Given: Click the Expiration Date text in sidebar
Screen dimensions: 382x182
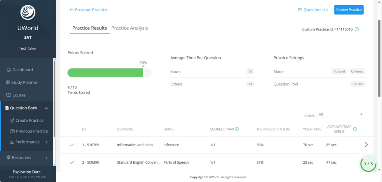Looking at the screenshot, I should click(27, 172).
